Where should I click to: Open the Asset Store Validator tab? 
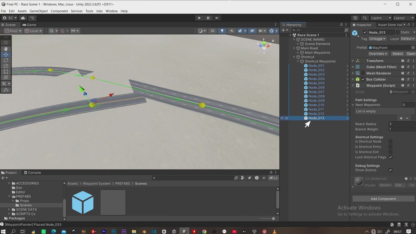pos(390,25)
